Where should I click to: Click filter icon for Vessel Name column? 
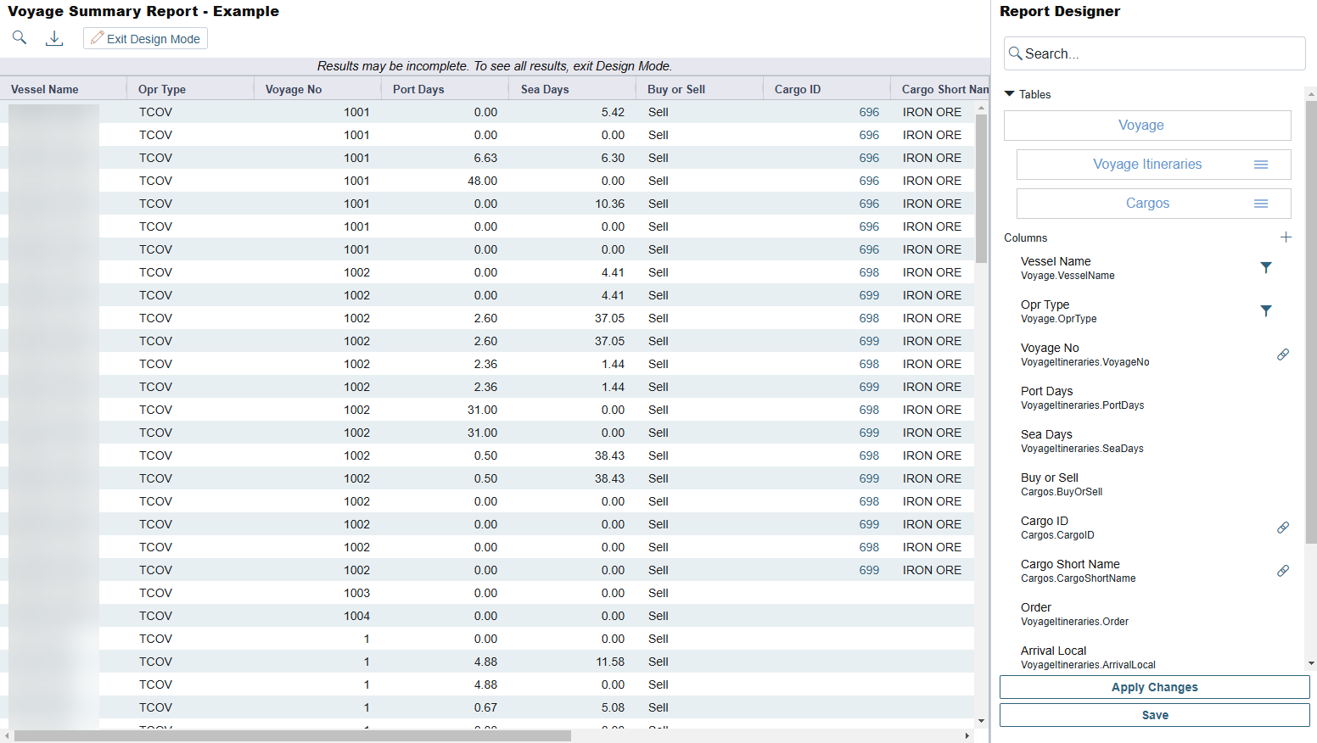(x=1265, y=268)
